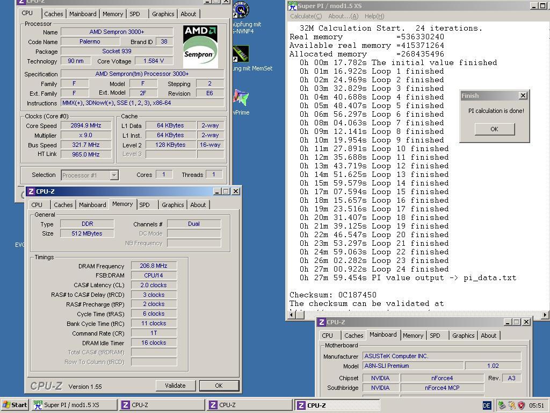The height and width of the screenshot is (413, 550).
Task: Select About tab in Memory CPU-Z window
Action: pyautogui.click(x=198, y=205)
